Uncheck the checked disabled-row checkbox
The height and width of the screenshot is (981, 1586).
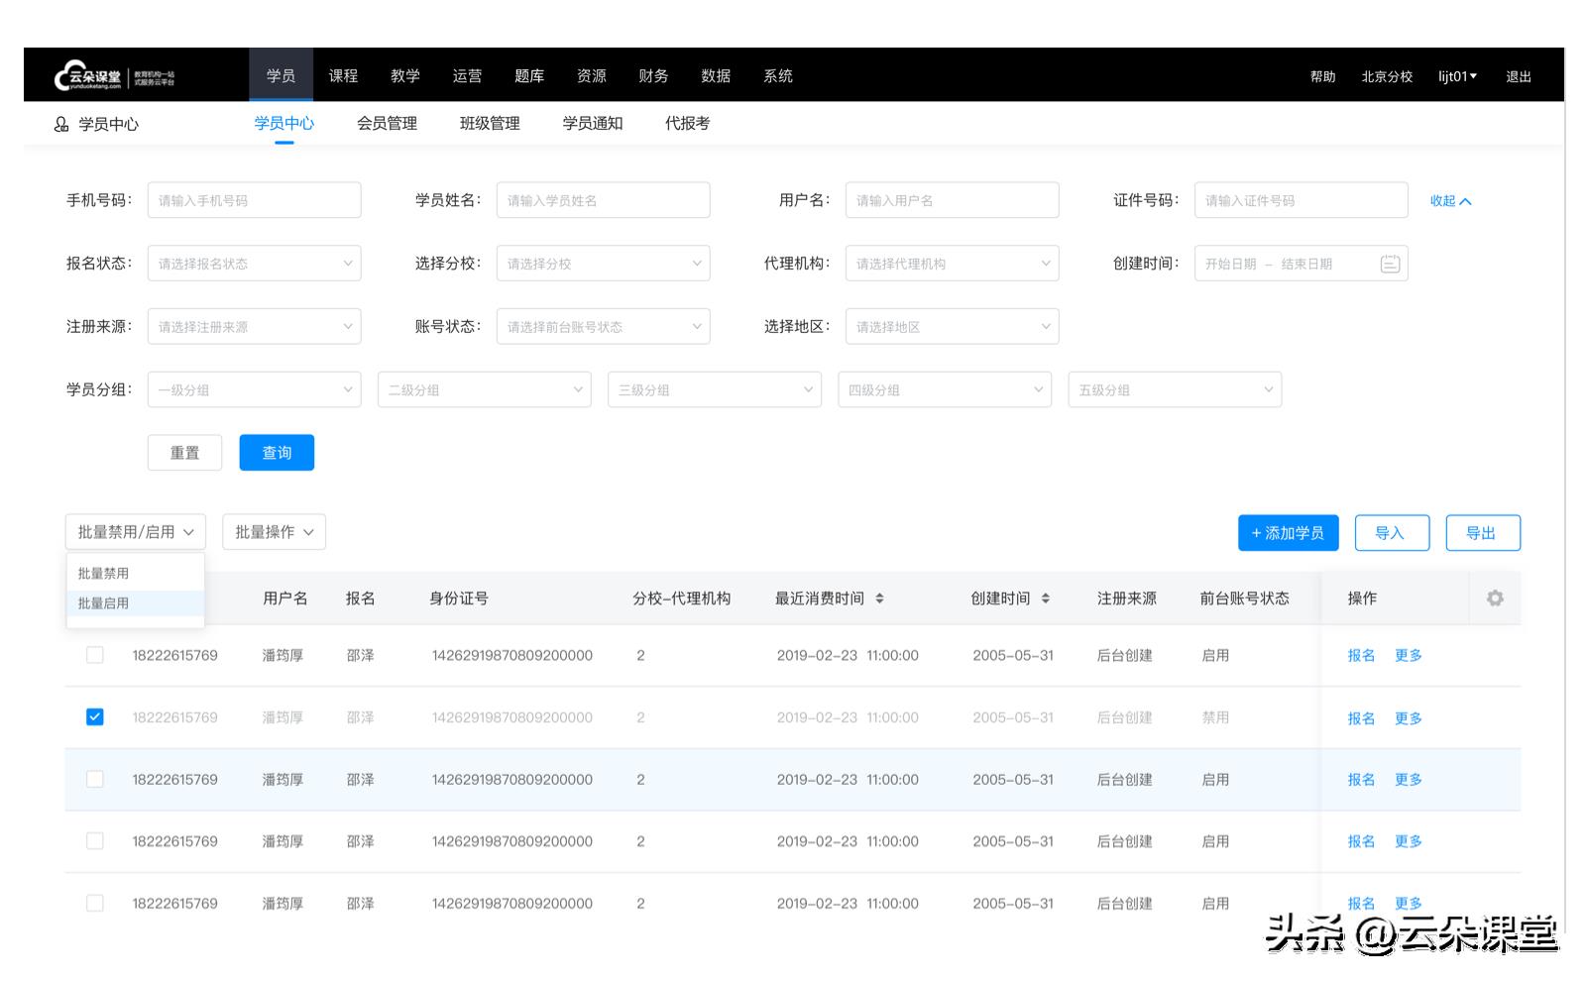tap(95, 716)
